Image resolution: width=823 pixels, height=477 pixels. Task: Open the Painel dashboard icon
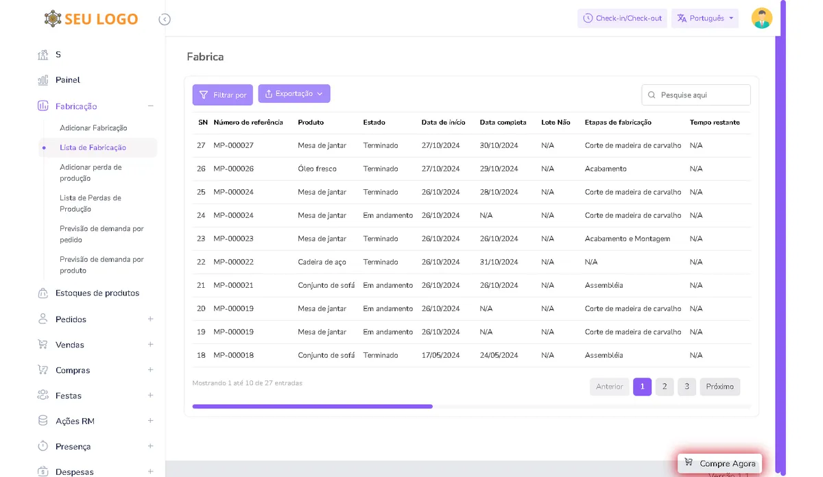coord(43,79)
